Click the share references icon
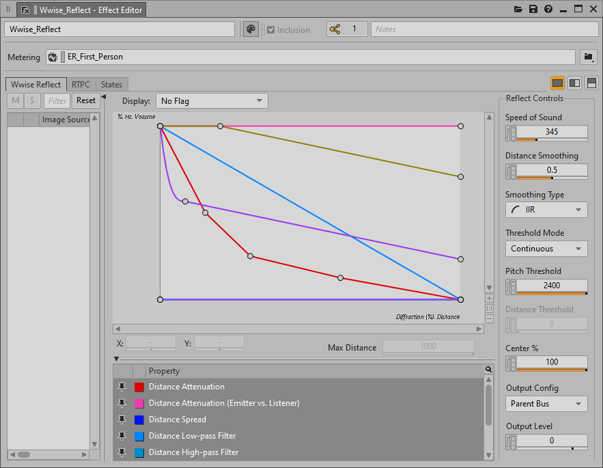Image resolution: width=603 pixels, height=468 pixels. [335, 29]
